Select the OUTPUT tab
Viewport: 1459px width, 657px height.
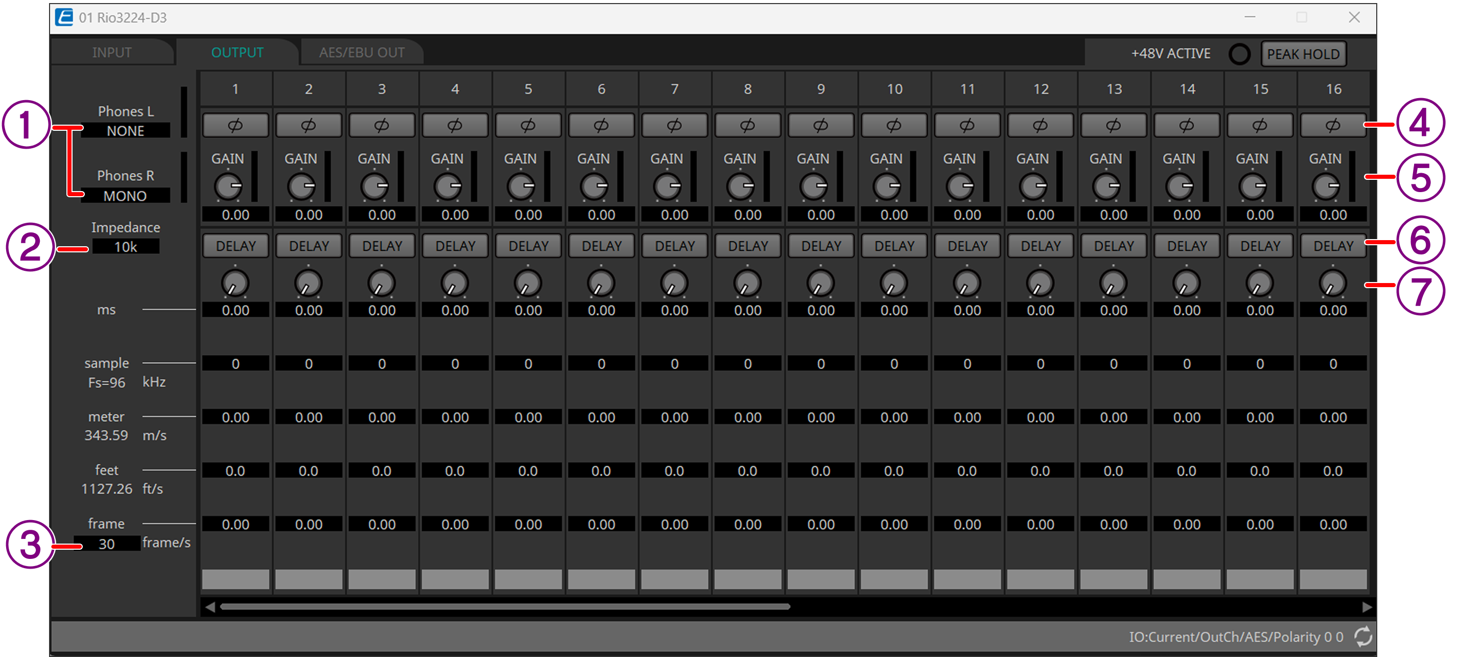[238, 53]
